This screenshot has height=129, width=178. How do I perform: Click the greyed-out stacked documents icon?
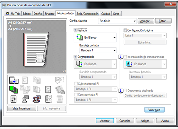37,80
